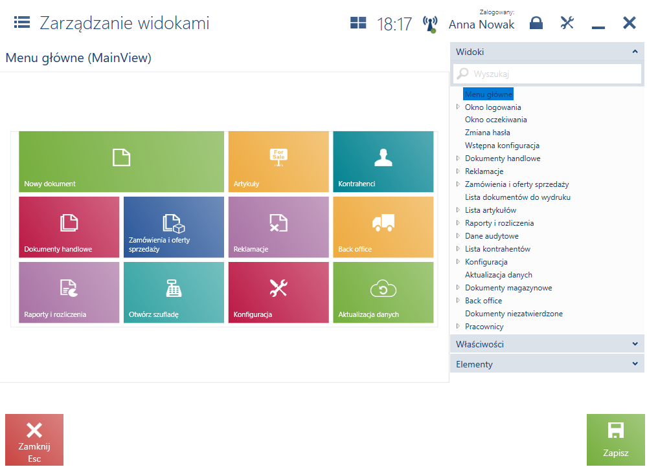The height and width of the screenshot is (467, 647).
Task: Expand the Lista artykułów tree node arrow
Action: pyautogui.click(x=458, y=210)
